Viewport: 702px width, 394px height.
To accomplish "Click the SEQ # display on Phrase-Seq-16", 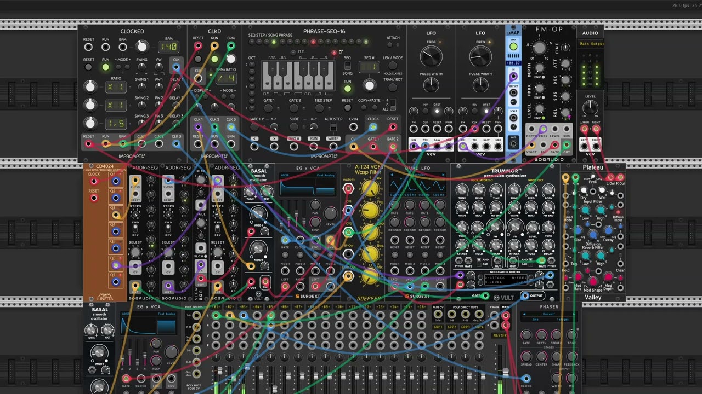I will click(370, 67).
